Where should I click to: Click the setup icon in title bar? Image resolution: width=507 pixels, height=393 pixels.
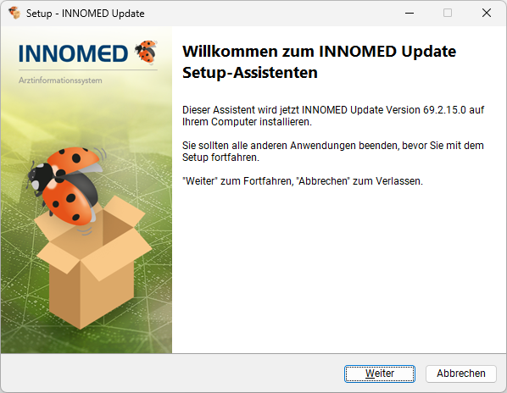point(14,13)
